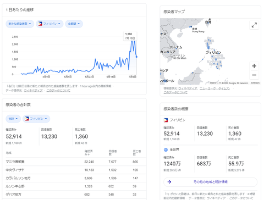Screen dimensions: 264x200
Task: Open the ウィキペディア link under the map
Action: click(188, 88)
